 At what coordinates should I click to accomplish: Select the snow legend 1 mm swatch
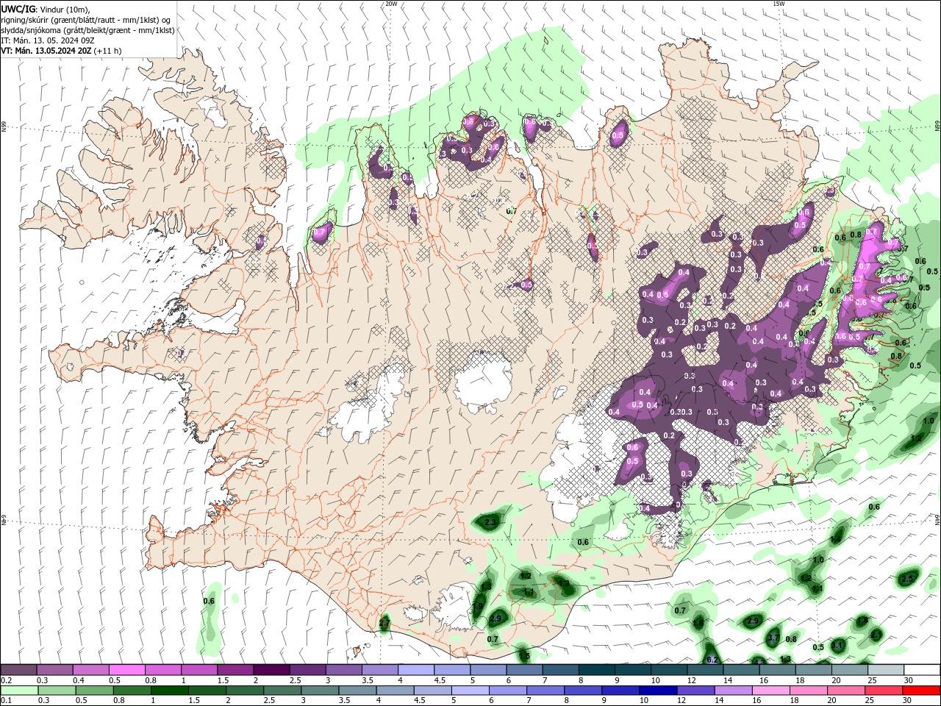pyautogui.click(x=198, y=670)
